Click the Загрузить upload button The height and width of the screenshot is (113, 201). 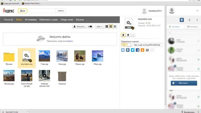click(x=79, y=26)
